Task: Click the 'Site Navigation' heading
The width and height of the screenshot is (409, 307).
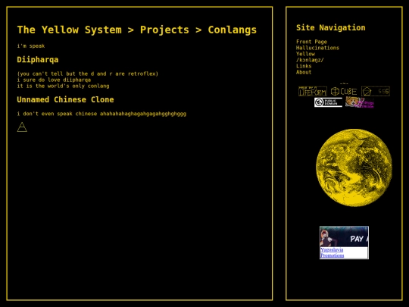Action: pyautogui.click(x=331, y=28)
